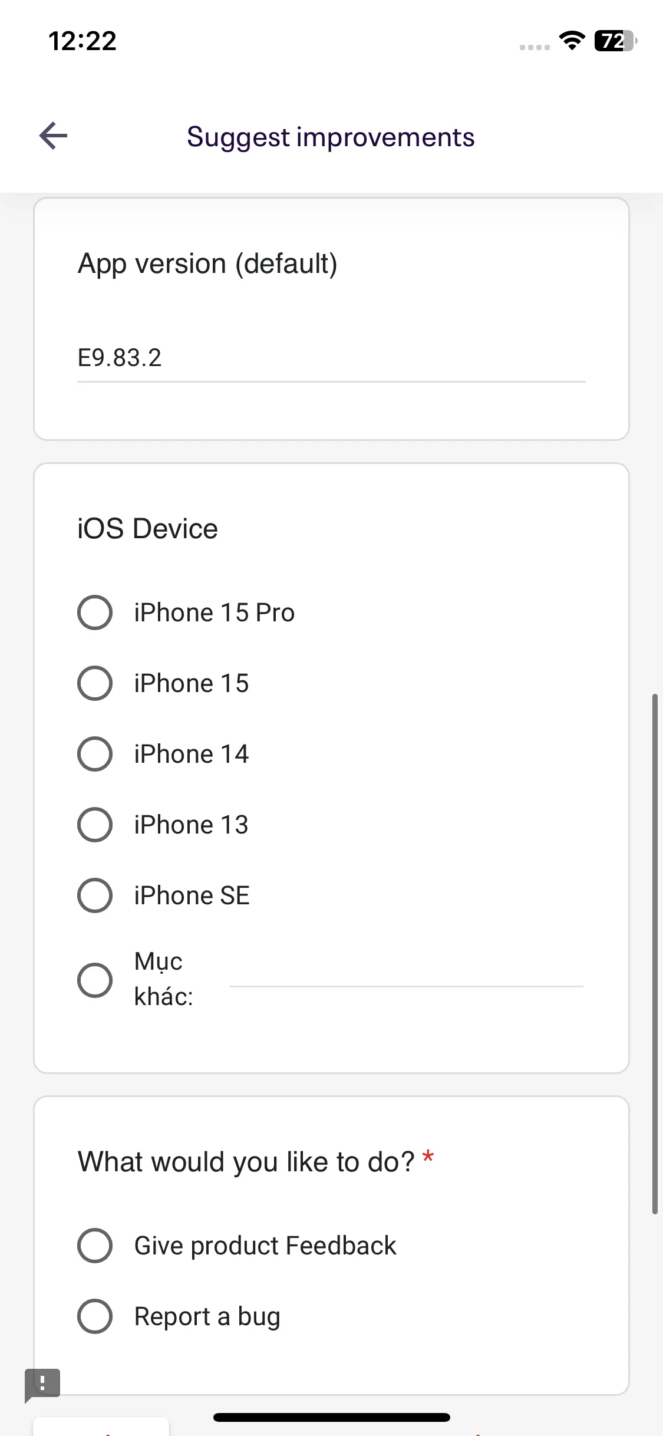The height and width of the screenshot is (1436, 663).
Task: Tap the Wi-Fi status icon
Action: coord(572,40)
